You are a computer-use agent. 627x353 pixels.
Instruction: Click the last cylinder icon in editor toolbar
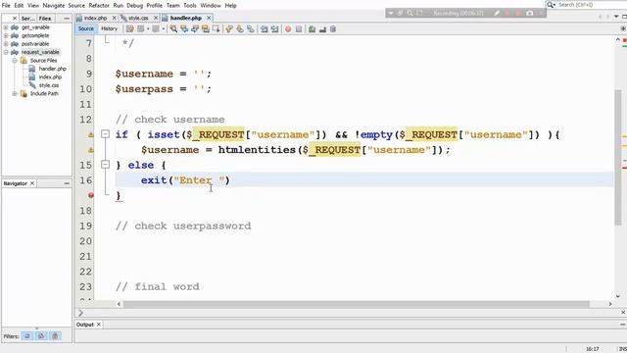(333, 29)
